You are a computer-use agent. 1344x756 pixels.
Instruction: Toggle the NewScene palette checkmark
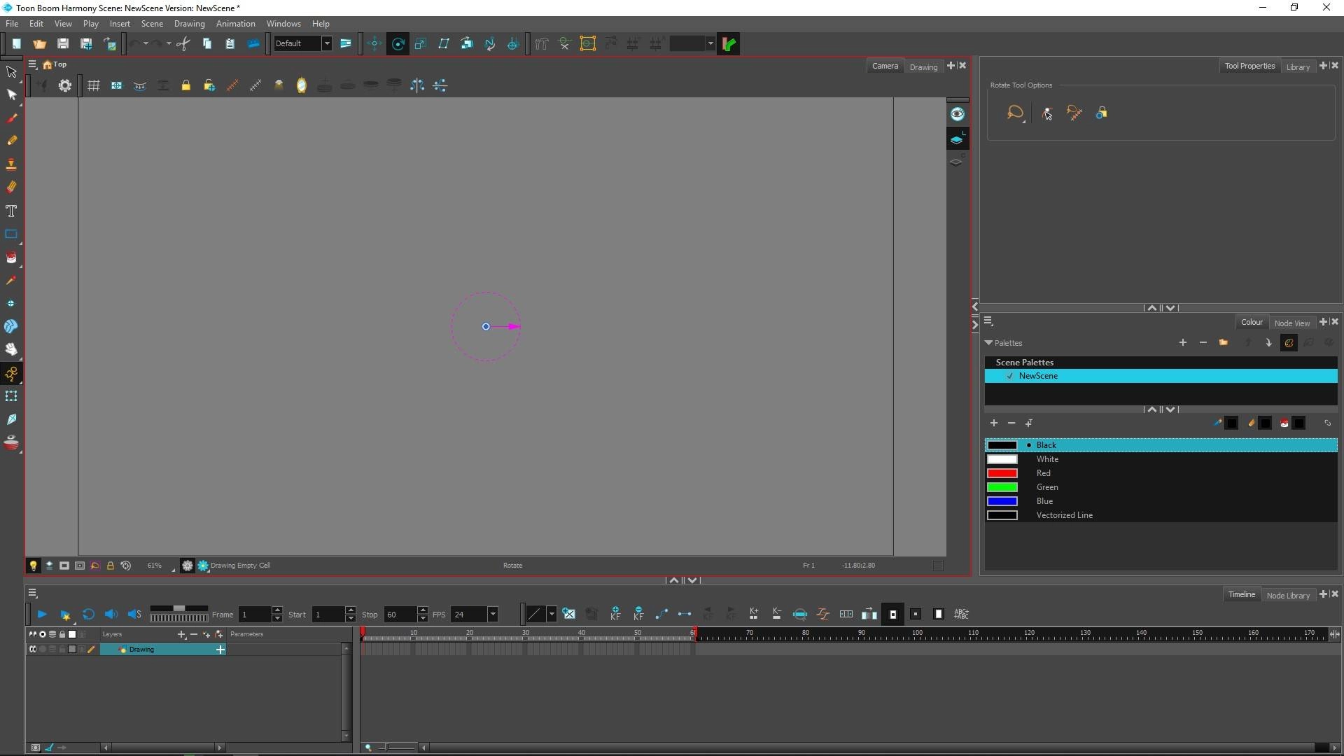pyautogui.click(x=1009, y=376)
